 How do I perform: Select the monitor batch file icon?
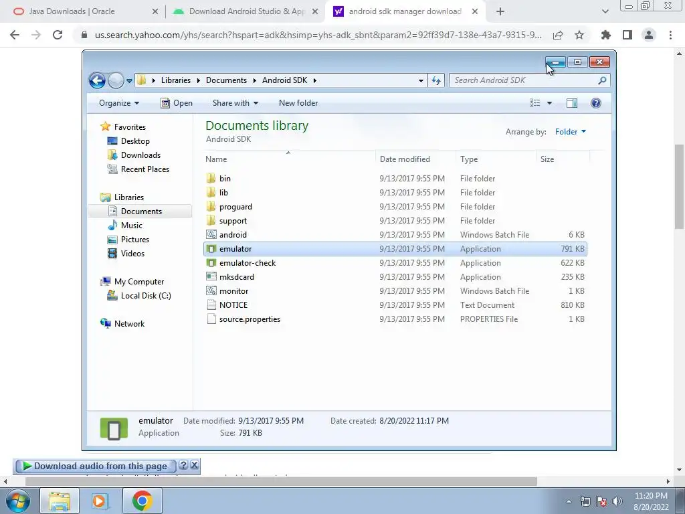(211, 290)
